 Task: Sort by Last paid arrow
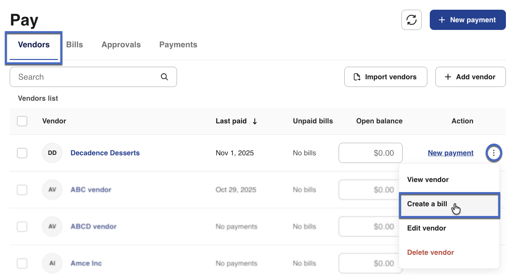(254, 121)
